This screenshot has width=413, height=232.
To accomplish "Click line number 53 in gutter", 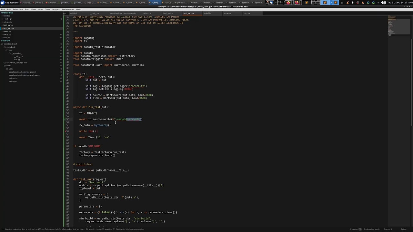I will pyautogui.click(x=68, y=119).
